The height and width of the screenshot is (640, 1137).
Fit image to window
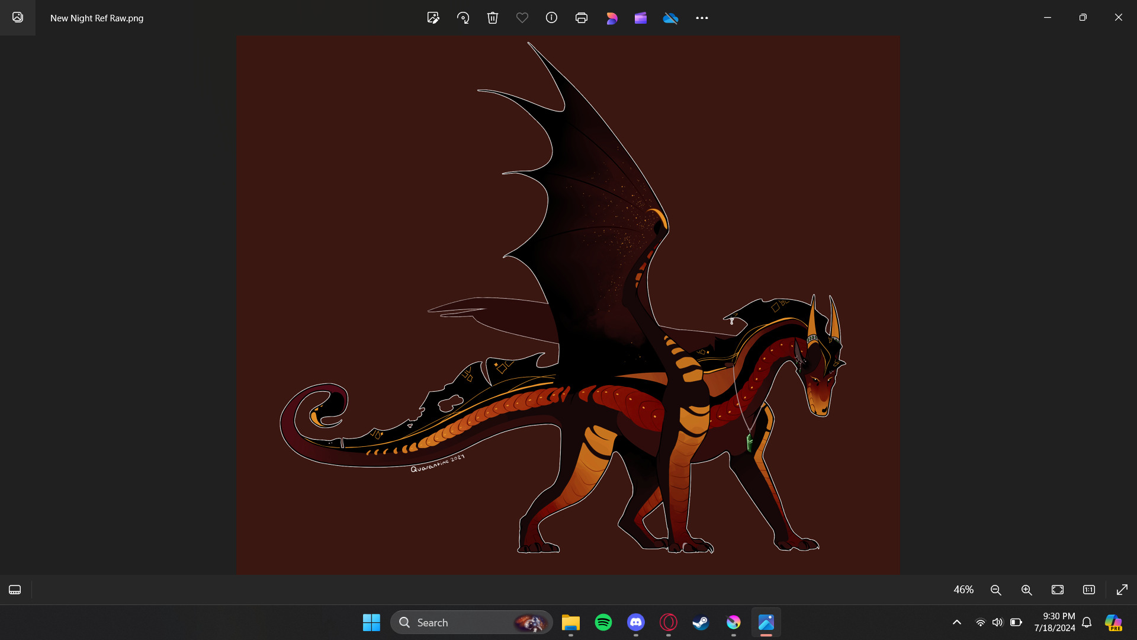(1058, 590)
